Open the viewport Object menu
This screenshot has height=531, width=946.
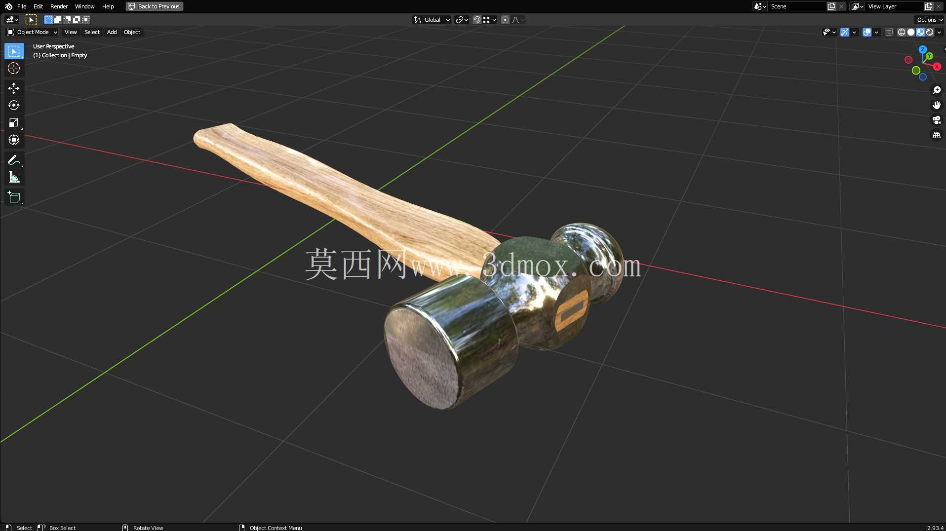(x=132, y=32)
